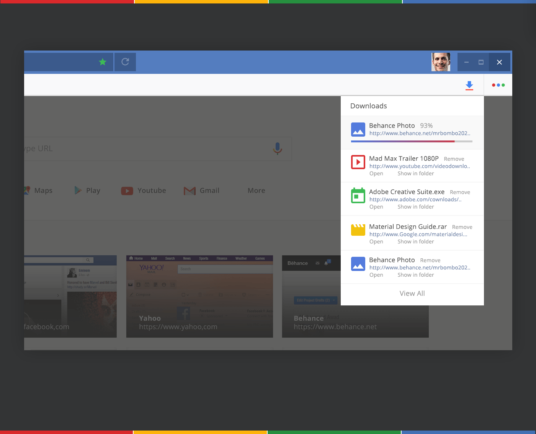
Task: Click the page reload icon
Action: [x=125, y=62]
